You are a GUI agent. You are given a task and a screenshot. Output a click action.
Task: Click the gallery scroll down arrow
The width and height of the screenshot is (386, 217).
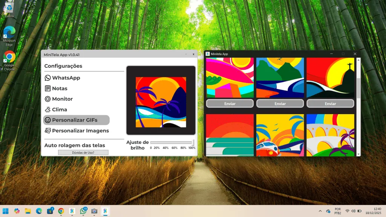coord(358,154)
